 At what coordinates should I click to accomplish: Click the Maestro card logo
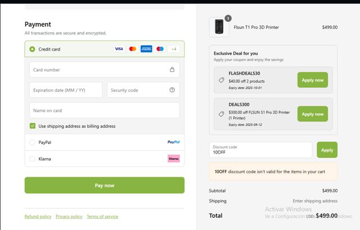[160, 49]
